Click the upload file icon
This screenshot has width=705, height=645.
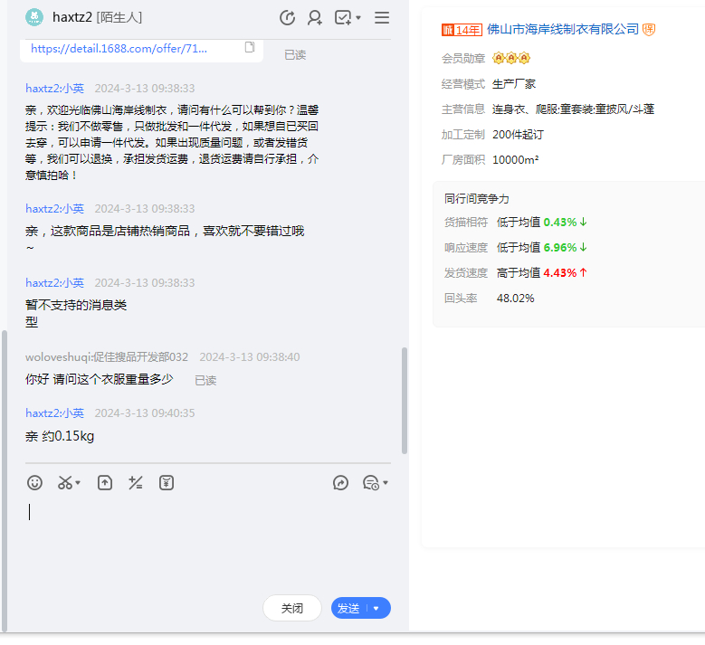105,483
